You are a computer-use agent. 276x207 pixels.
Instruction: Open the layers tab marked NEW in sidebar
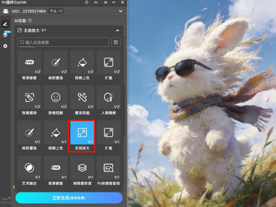[x=5, y=35]
